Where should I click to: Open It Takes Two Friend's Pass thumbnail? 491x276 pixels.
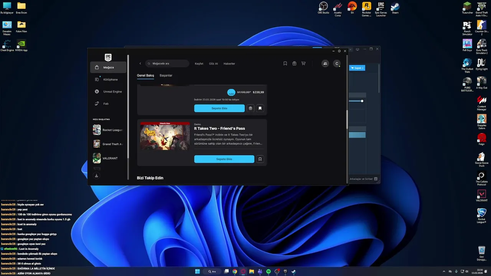tap(165, 136)
